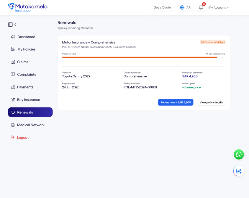Click the Mutakamela Insurance logo
Viewport: 249px width, 198px height.
click(x=28, y=7)
